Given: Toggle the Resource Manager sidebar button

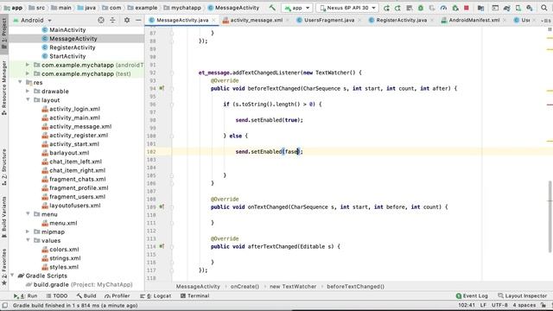Looking at the screenshot, I should 4,88.
